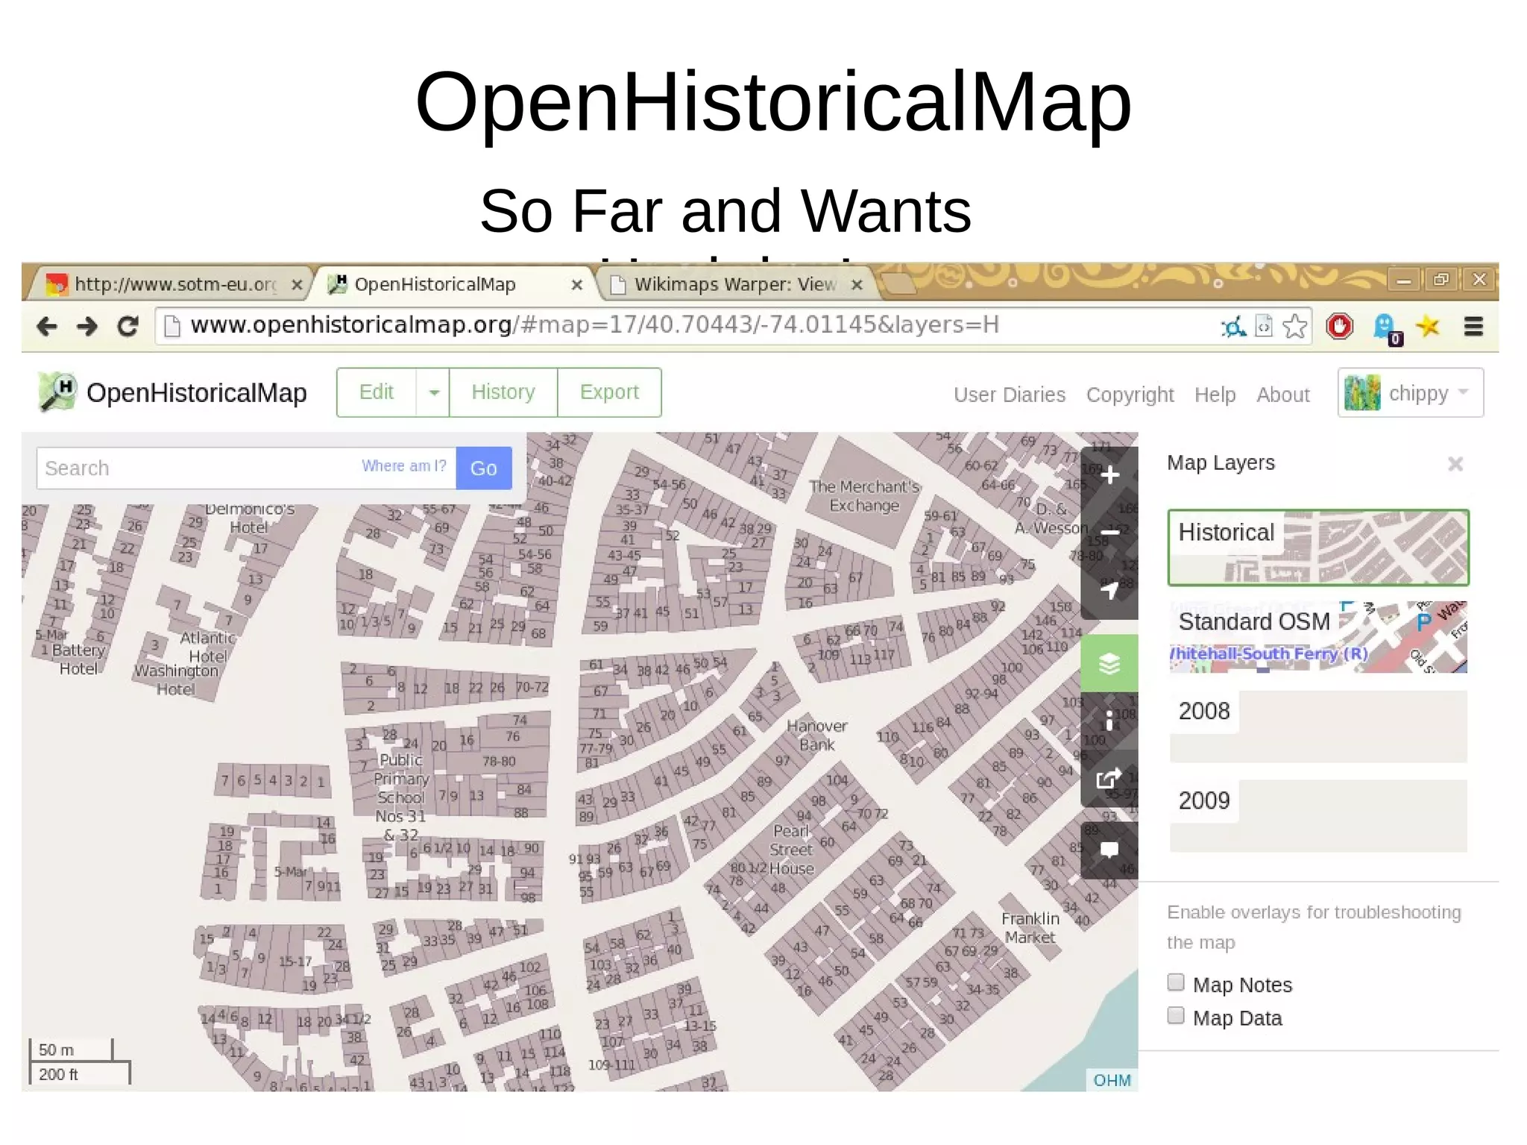
Task: Open the chippy user dropdown arrow
Action: click(x=1463, y=392)
